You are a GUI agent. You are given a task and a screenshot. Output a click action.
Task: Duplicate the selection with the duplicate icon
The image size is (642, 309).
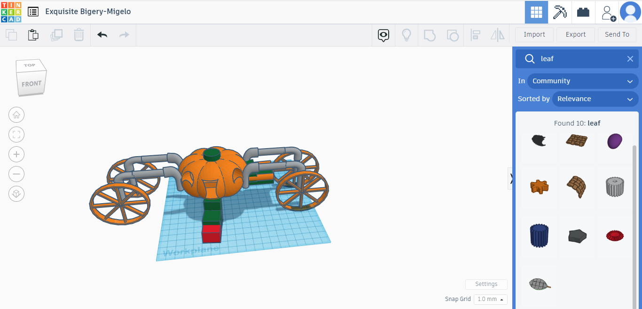(x=56, y=34)
